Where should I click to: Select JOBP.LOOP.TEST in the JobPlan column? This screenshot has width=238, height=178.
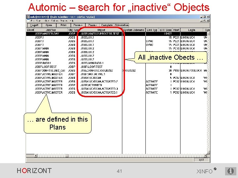[x=46, y=67]
